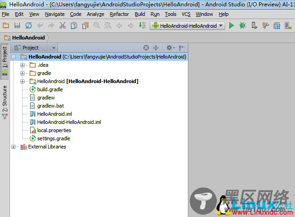Click Attach debugger to Android process icon
295x217 pixels.
click(x=254, y=25)
